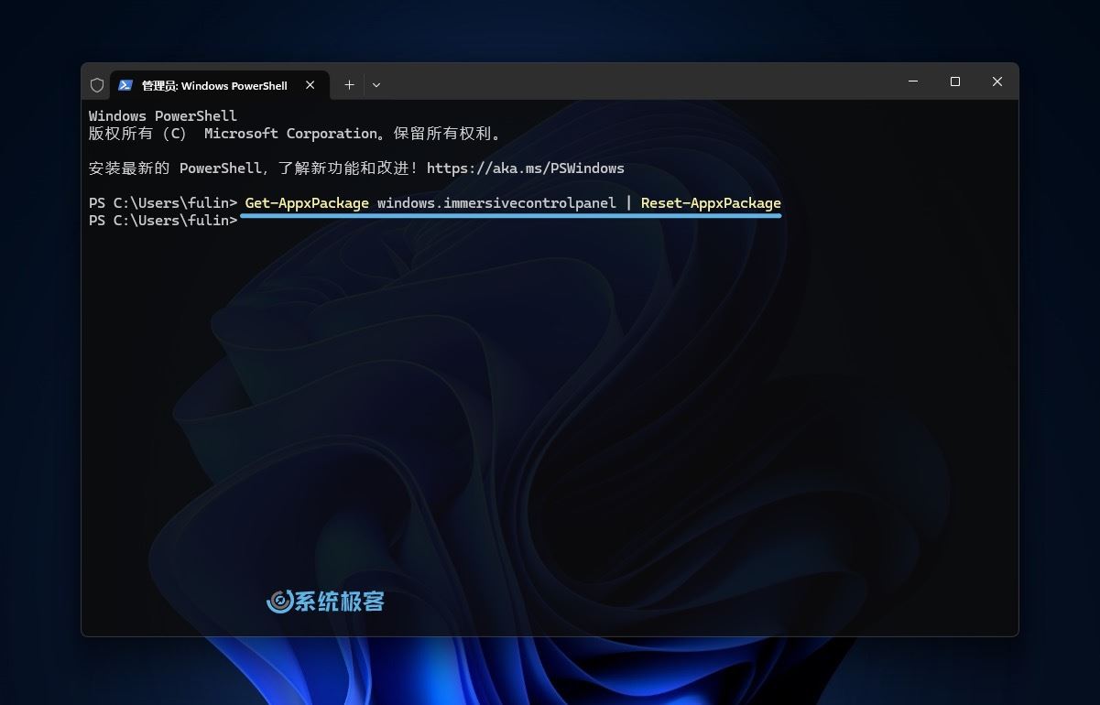The image size is (1100, 705).
Task: Click the Reset-AppxPackage command text
Action: point(711,203)
